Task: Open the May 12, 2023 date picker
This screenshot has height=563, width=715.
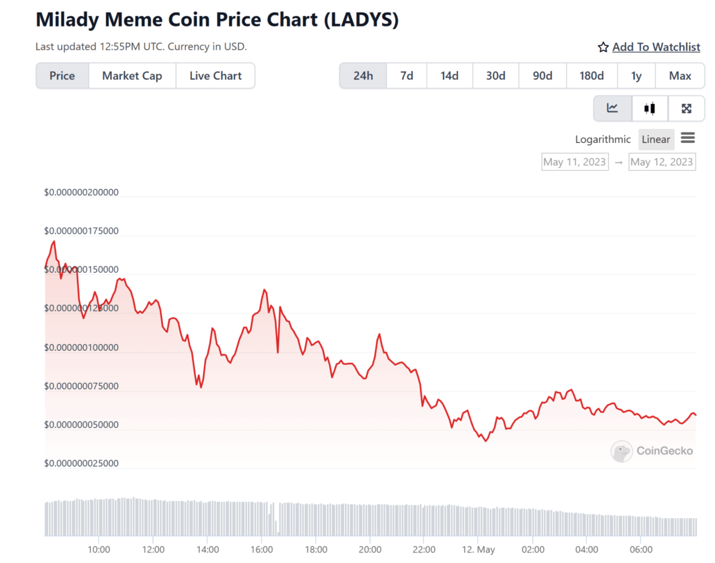Action: (x=662, y=161)
